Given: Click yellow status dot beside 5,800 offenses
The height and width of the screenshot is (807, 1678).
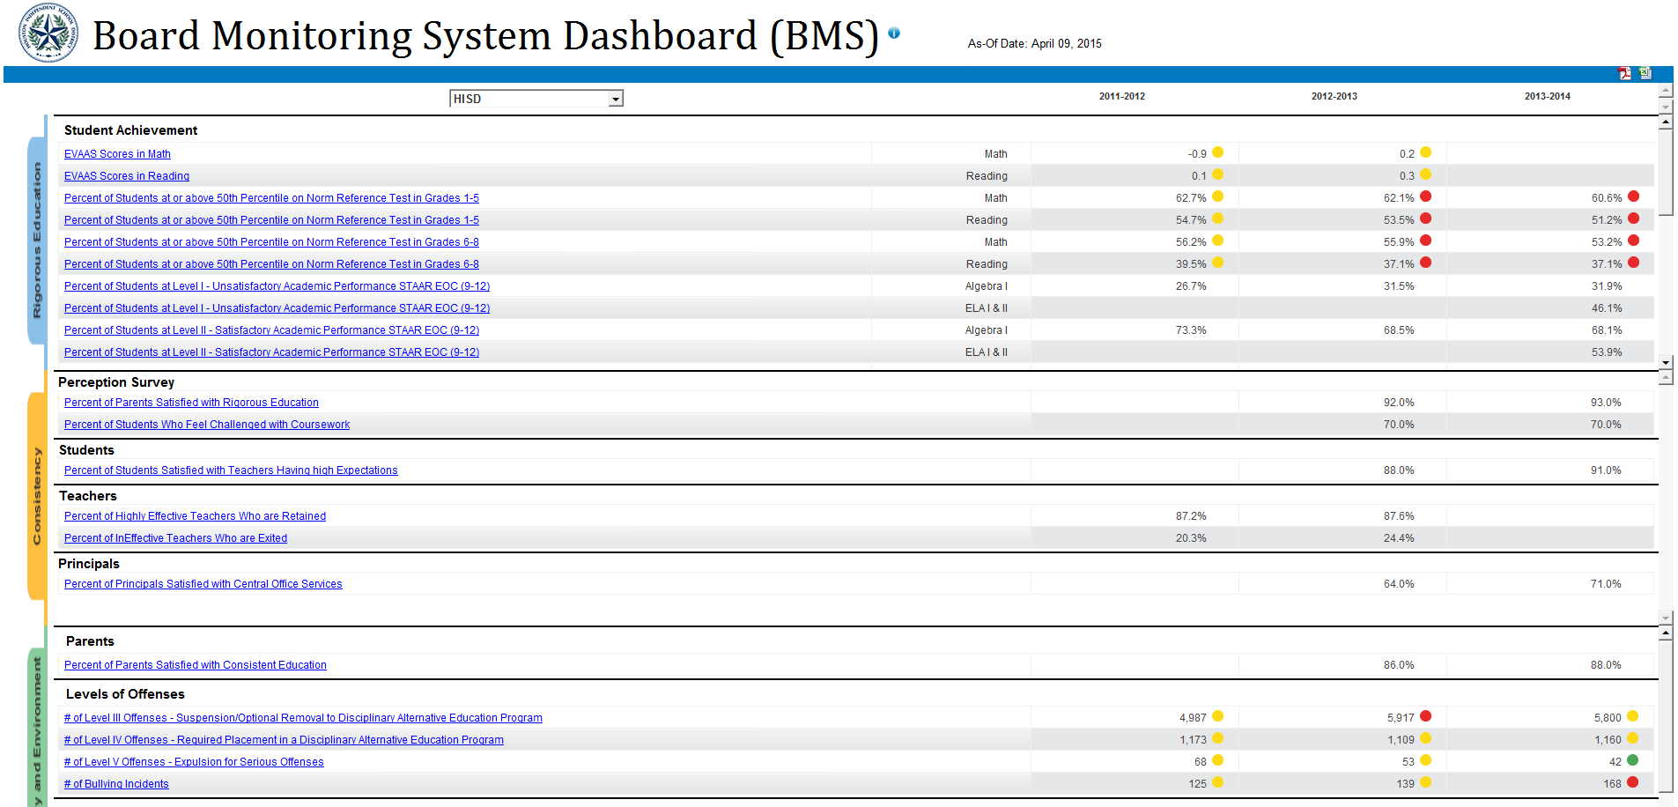Looking at the screenshot, I should click(1633, 716).
